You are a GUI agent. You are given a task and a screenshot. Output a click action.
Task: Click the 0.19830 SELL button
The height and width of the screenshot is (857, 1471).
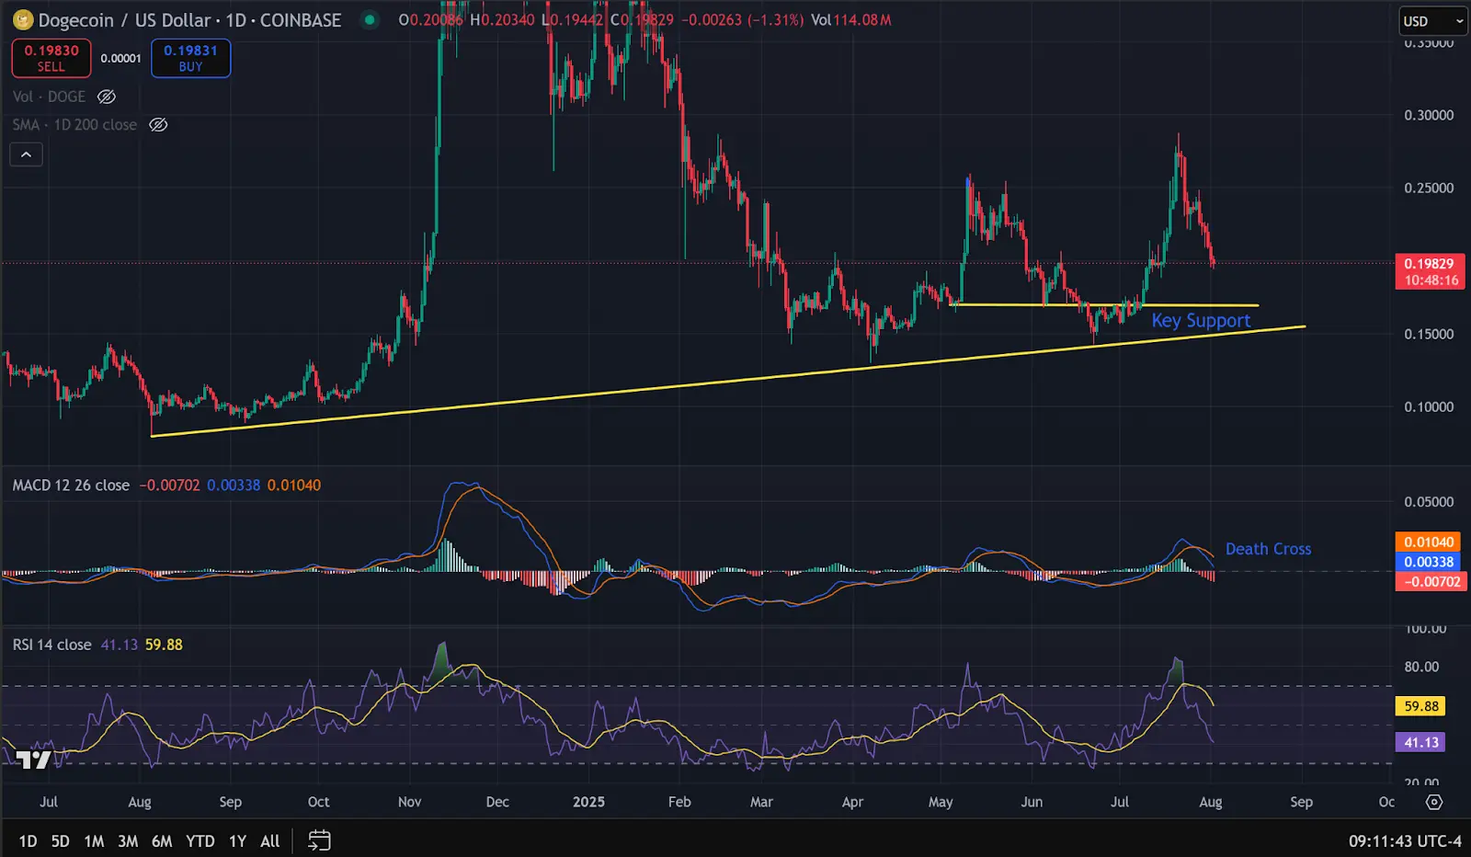point(51,58)
